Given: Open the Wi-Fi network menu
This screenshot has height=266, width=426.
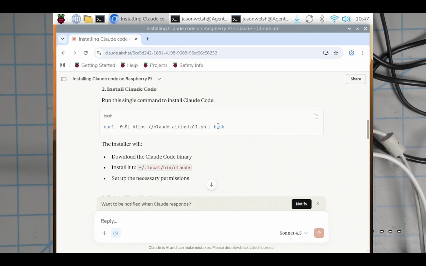Looking at the screenshot, I should coord(334,19).
